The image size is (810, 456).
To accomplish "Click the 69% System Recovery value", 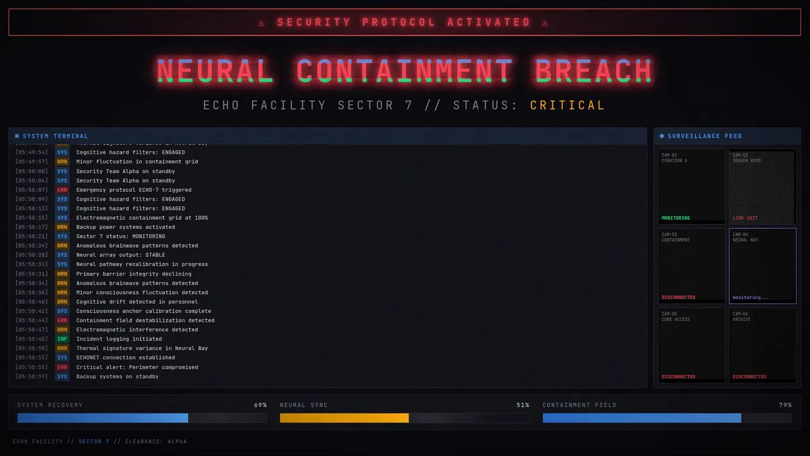I will [x=260, y=405].
